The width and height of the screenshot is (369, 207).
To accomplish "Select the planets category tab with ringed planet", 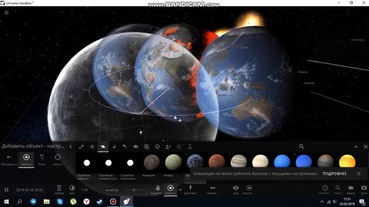I will (103, 147).
